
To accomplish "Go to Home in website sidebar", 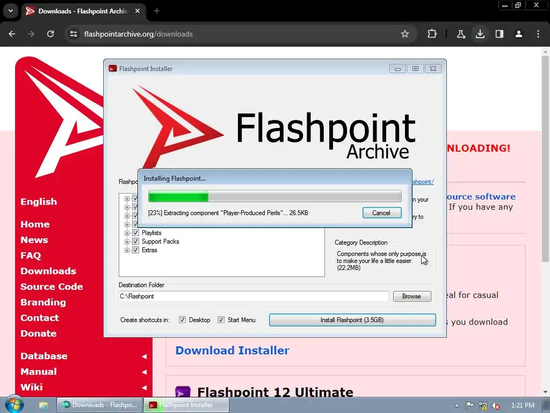I will (35, 224).
